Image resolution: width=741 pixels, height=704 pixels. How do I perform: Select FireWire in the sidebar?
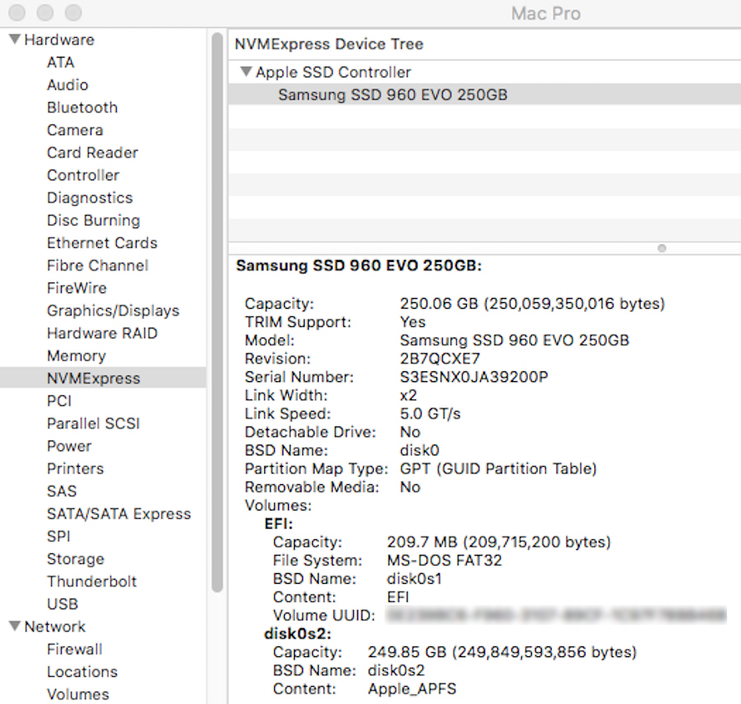pyautogui.click(x=77, y=288)
